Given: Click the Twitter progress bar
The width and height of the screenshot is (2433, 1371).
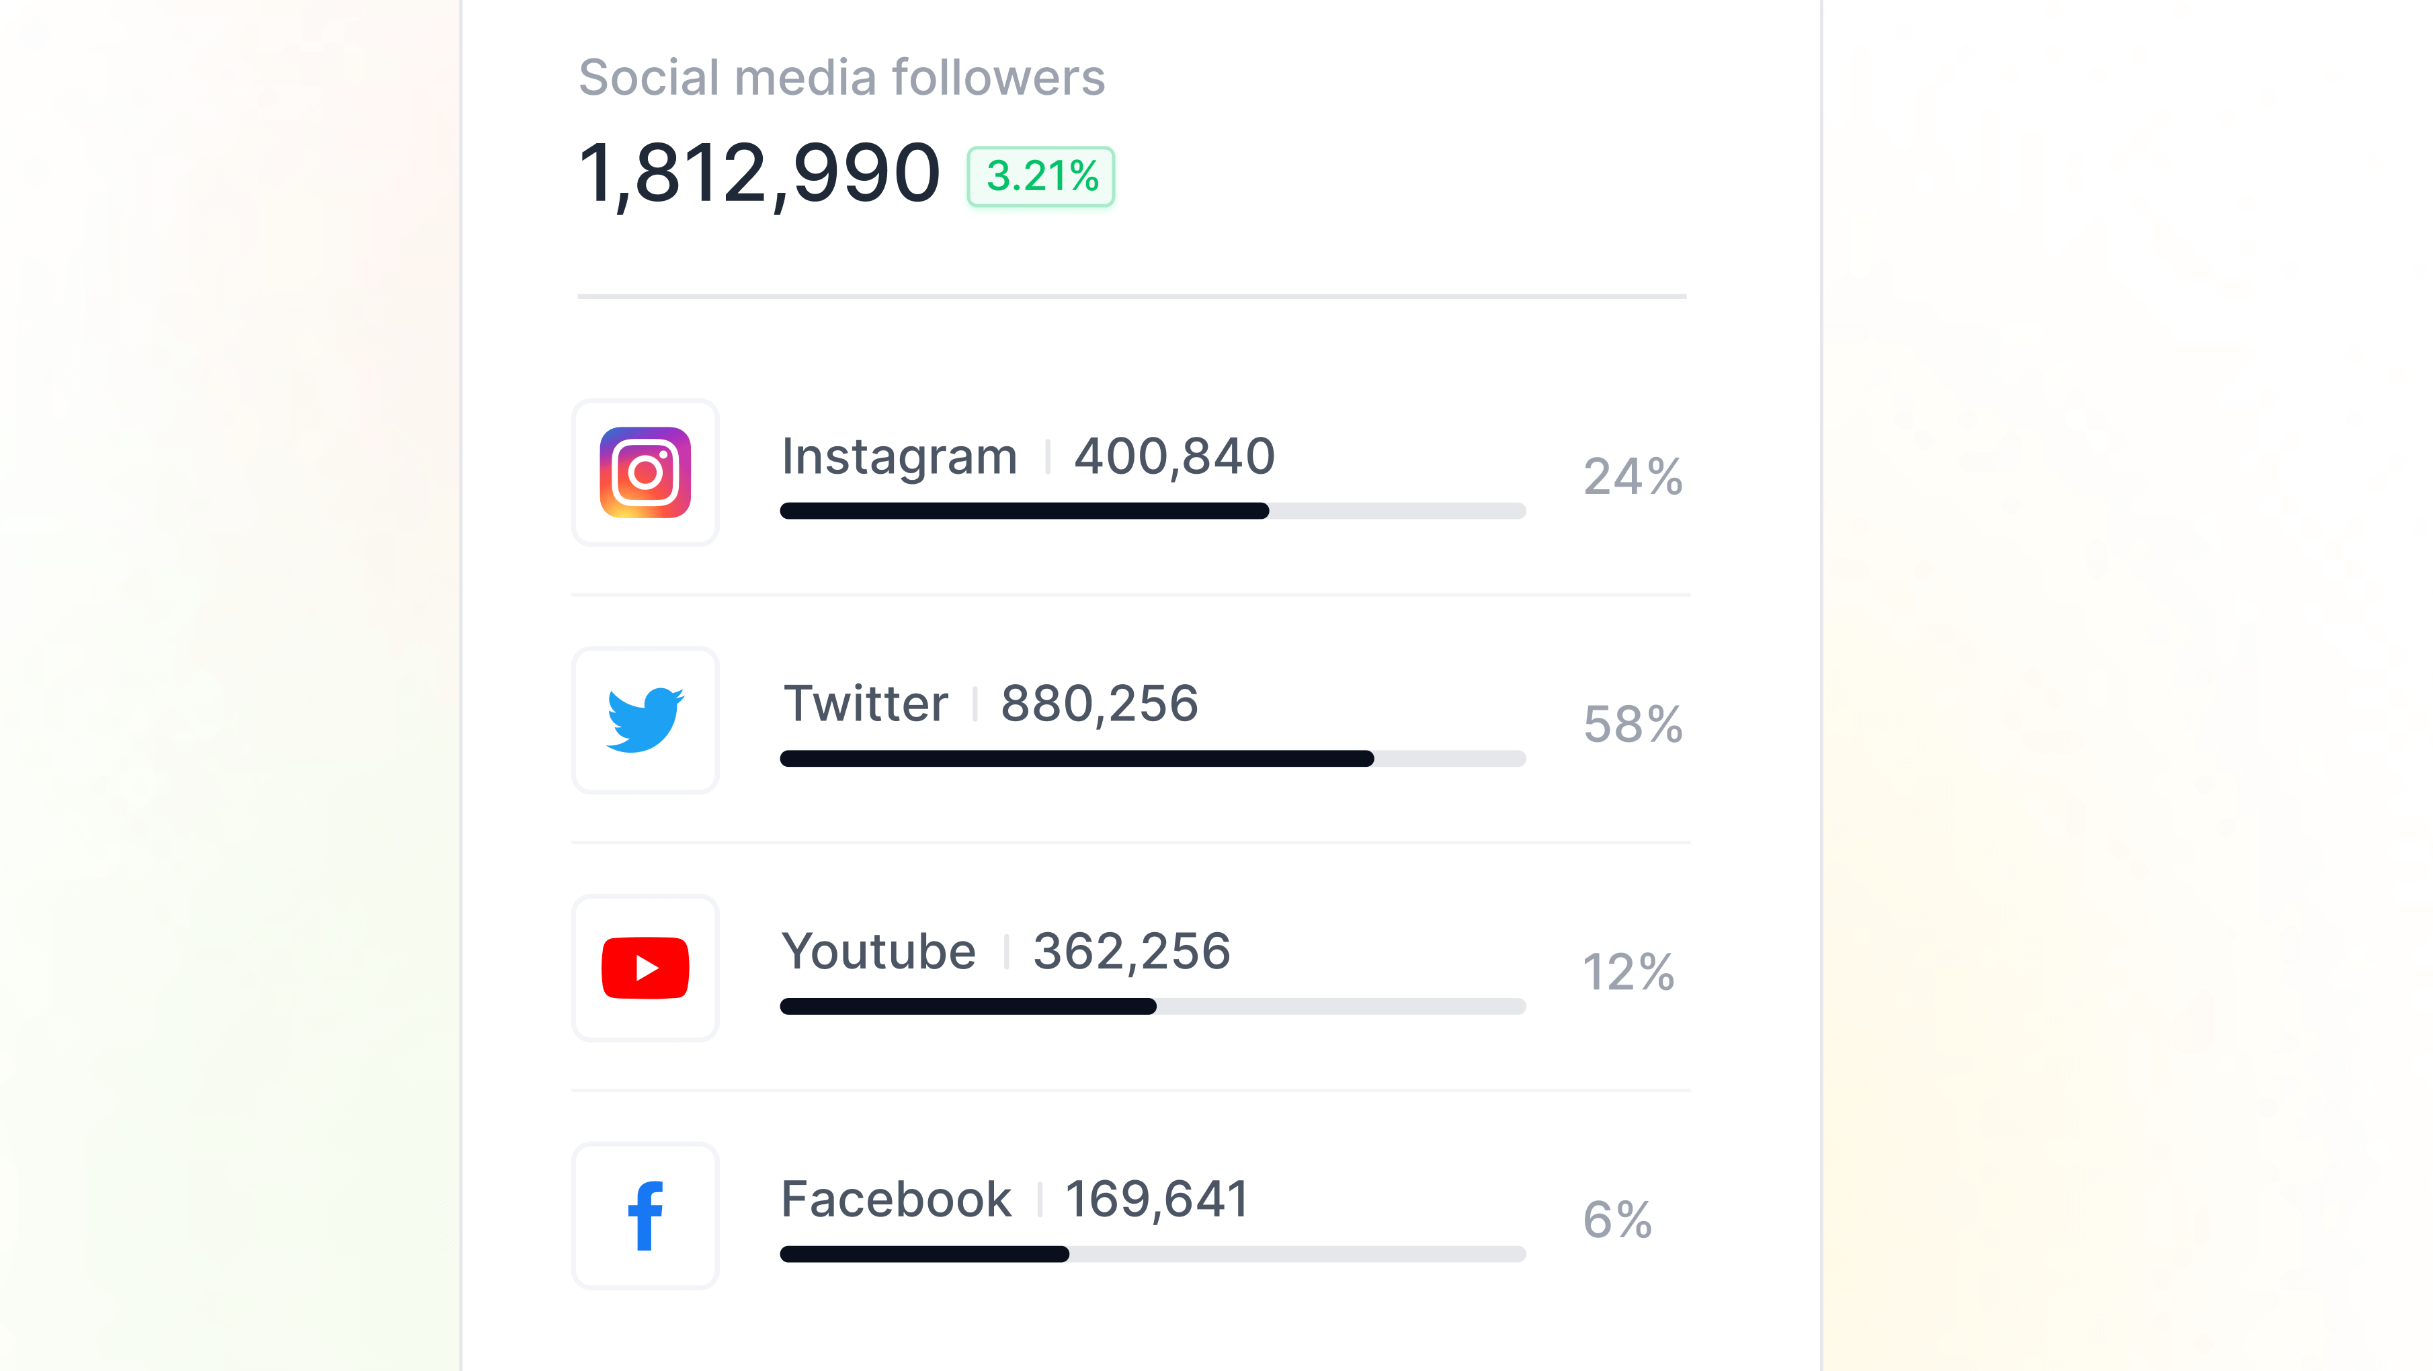Looking at the screenshot, I should 1152,758.
